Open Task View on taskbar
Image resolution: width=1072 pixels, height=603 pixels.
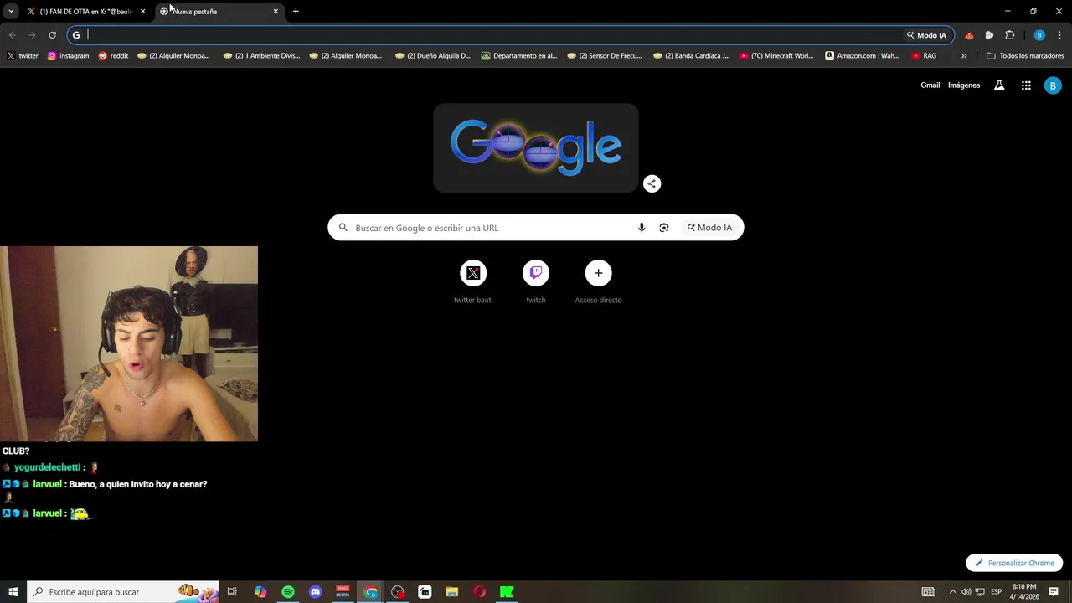tap(233, 592)
